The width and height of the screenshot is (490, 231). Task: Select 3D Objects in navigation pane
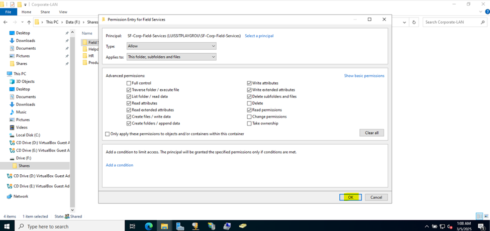[x=25, y=81]
